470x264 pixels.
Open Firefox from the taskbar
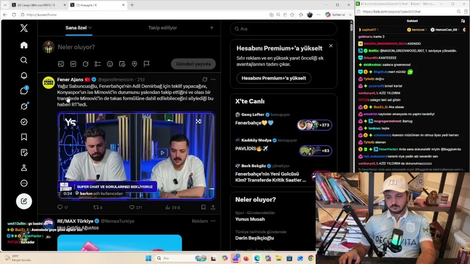pyautogui.click(x=246, y=258)
